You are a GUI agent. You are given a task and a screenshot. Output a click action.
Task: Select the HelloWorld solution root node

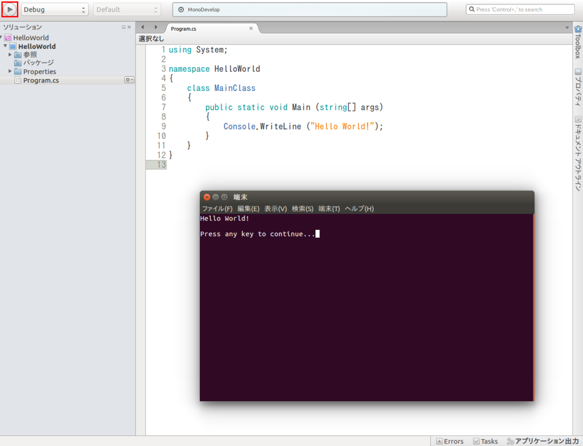(x=31, y=38)
